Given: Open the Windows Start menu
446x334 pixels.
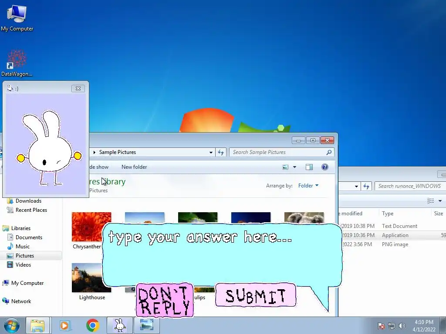Looking at the screenshot, I should tap(11, 325).
